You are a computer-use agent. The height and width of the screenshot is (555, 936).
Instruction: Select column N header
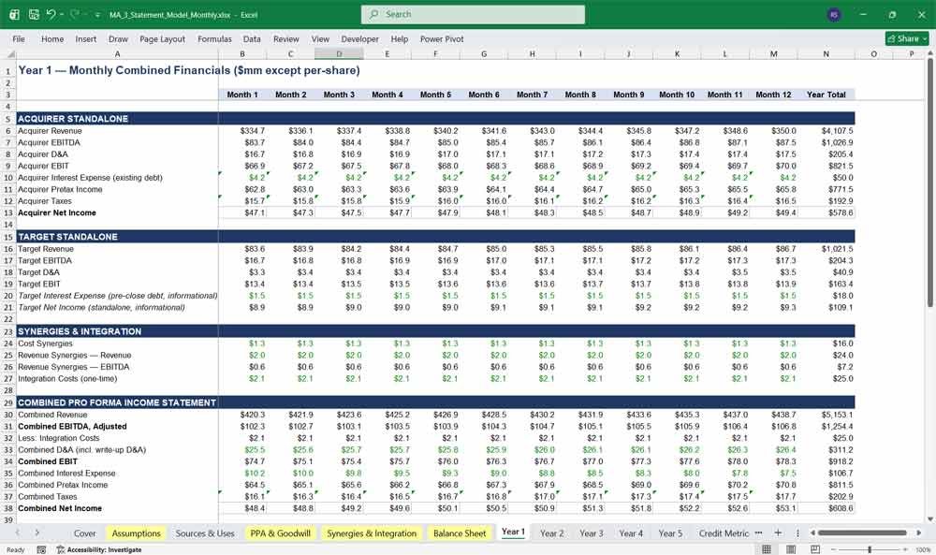click(826, 53)
